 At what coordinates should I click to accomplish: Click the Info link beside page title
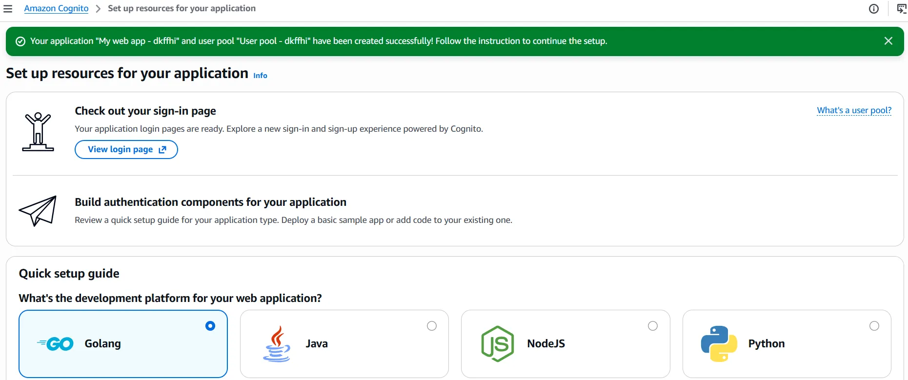260,76
